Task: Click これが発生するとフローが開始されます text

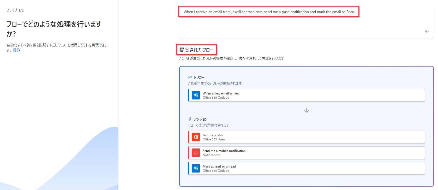Action: [215, 84]
